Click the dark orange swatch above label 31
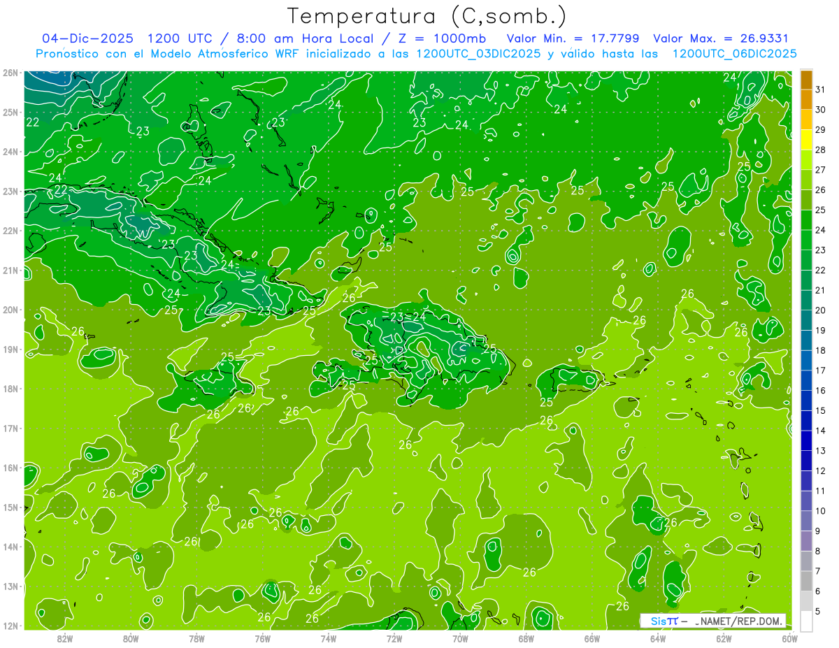The width and height of the screenshot is (839, 648). (806, 80)
